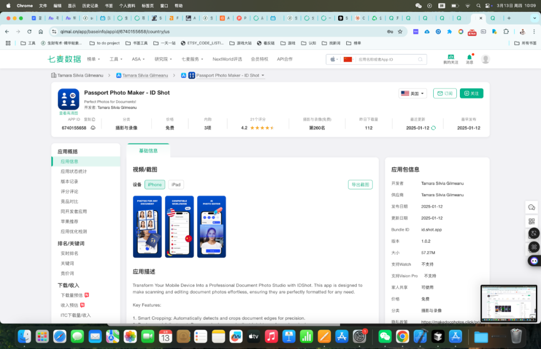Open the 历史记录 menu in the macOS menu bar
The width and height of the screenshot is (541, 349).
90,6
